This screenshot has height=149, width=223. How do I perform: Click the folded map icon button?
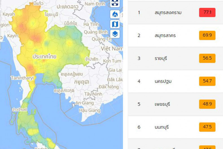[x=115, y=24]
